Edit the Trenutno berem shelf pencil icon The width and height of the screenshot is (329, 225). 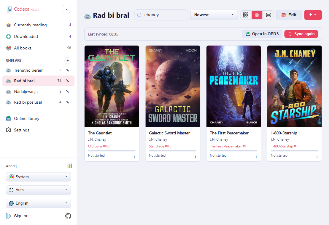tap(68, 70)
